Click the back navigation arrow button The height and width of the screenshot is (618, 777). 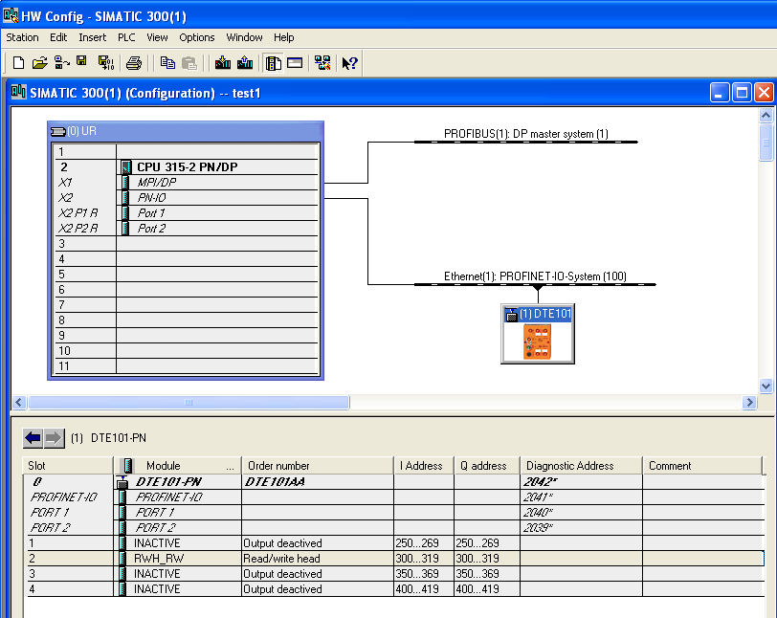click(33, 438)
